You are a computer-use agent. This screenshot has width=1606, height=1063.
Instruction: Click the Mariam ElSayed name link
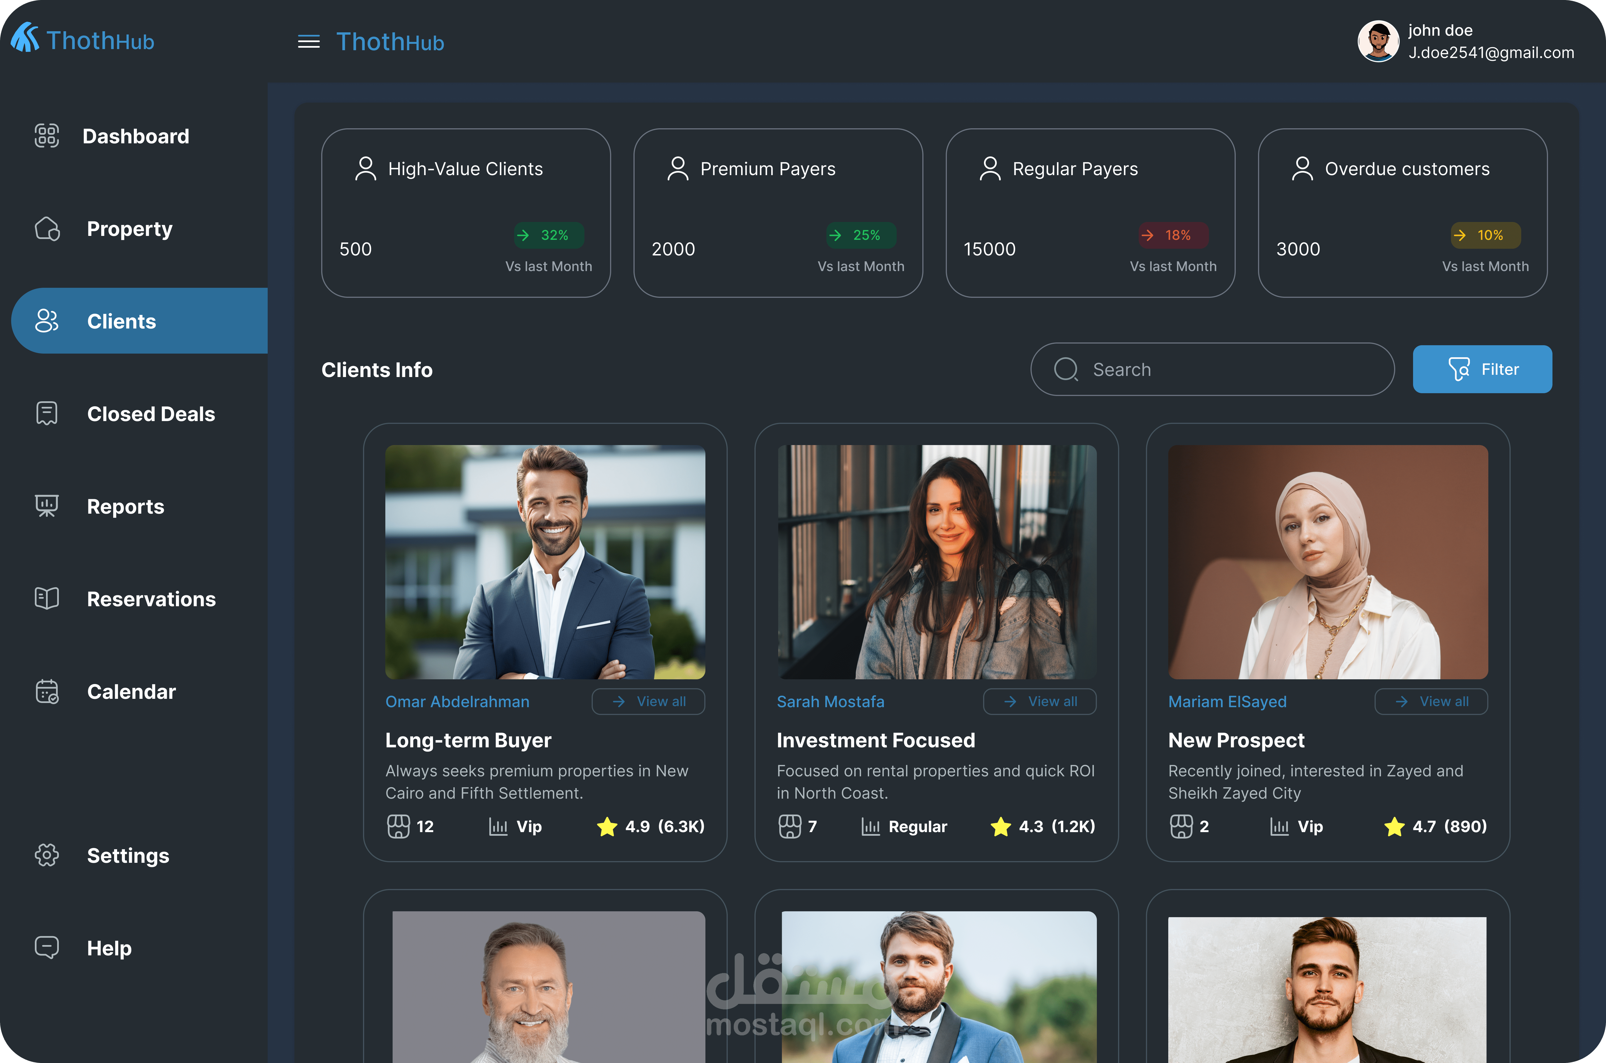pos(1227,702)
